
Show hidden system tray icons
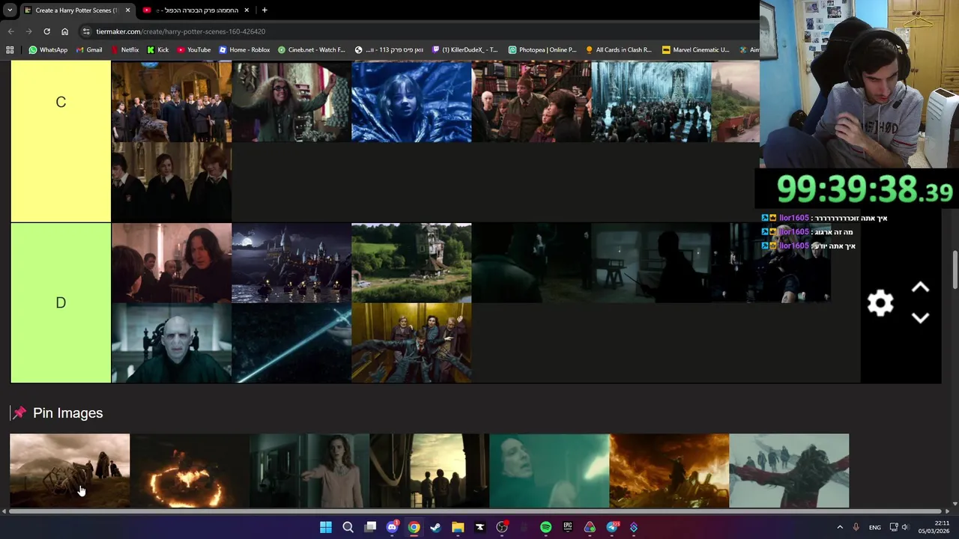pos(840,527)
